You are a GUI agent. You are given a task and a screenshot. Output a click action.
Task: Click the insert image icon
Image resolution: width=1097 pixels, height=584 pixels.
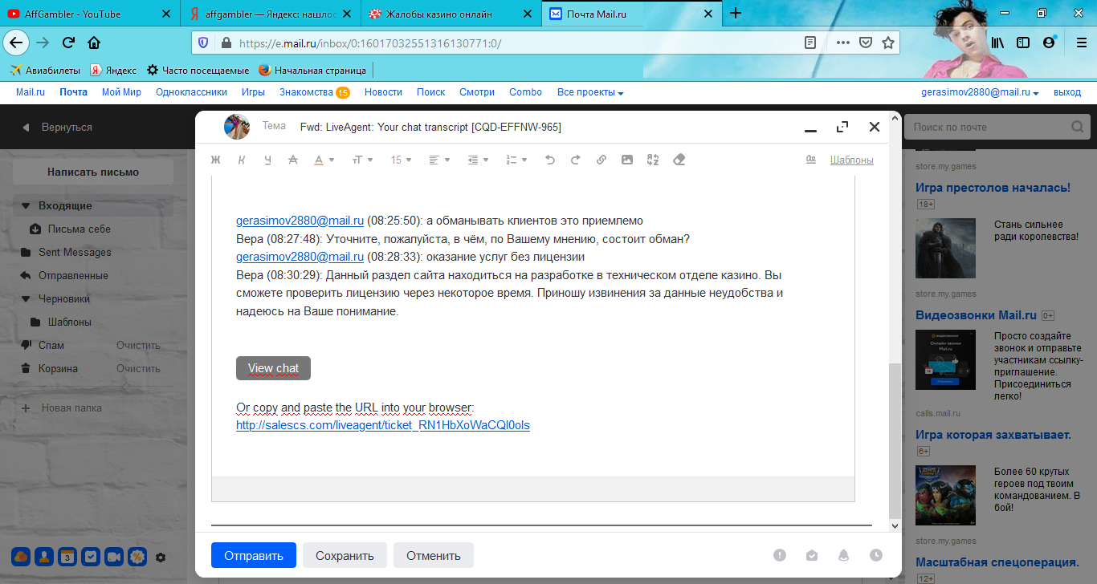tap(627, 160)
